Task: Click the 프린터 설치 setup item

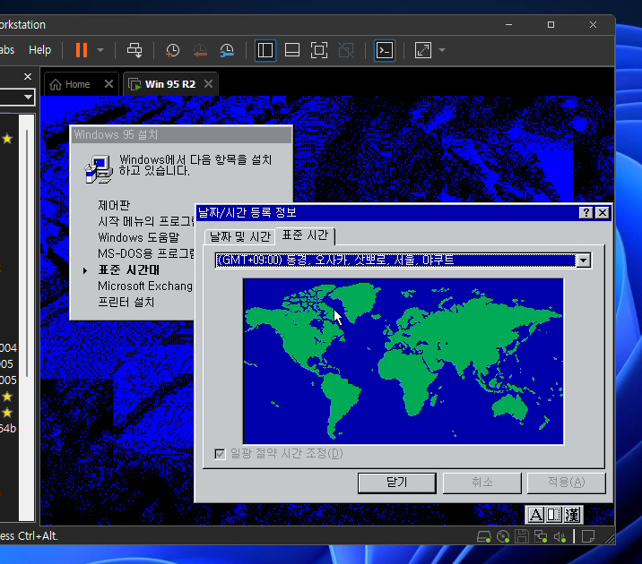Action: coord(126,302)
